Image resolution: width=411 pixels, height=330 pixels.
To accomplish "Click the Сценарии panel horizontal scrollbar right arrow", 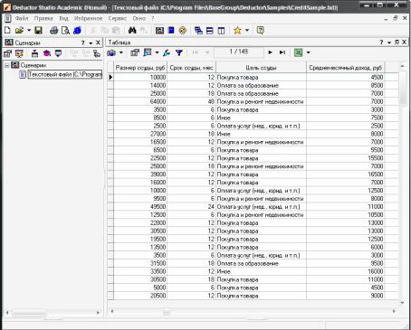I will pyautogui.click(x=98, y=313).
